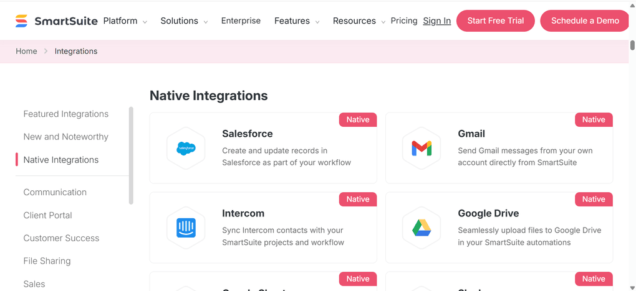Select Native Integrations in the sidebar

pos(61,160)
